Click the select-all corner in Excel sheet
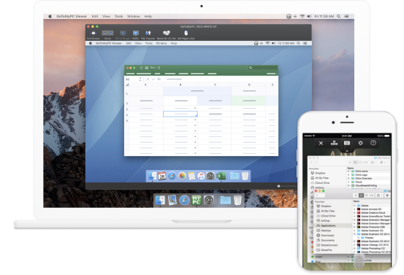The height and width of the screenshot is (275, 404). pyautogui.click(x=127, y=85)
